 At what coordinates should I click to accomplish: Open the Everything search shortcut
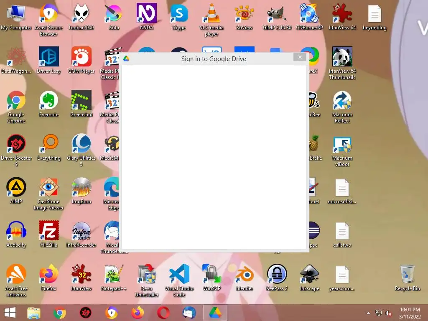point(48,148)
